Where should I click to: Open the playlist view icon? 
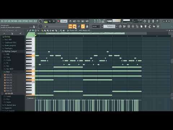120,26
